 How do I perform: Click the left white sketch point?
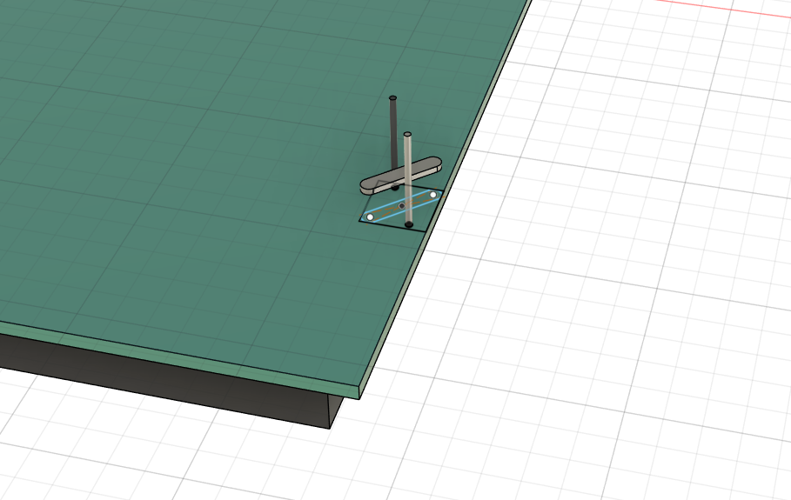[x=370, y=216]
